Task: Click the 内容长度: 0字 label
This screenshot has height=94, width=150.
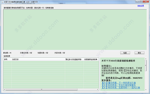Action: pyautogui.click(x=60, y=53)
